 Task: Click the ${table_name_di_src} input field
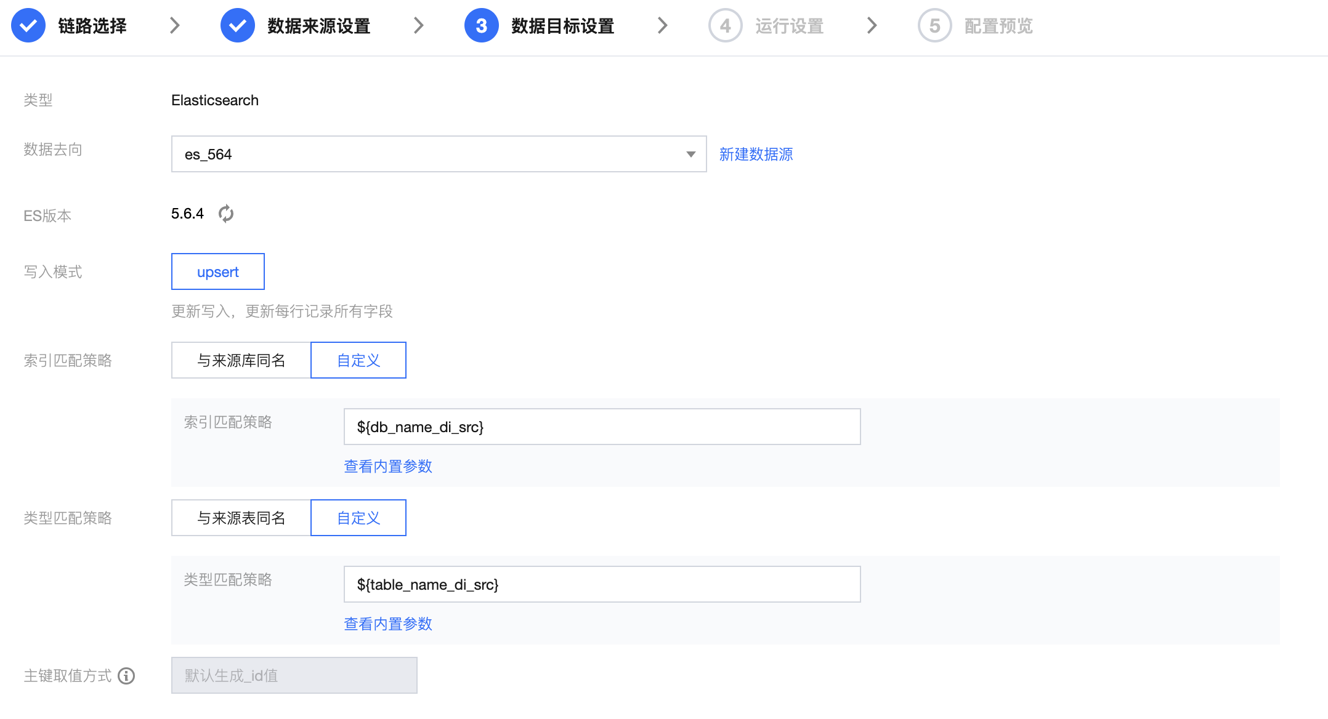coord(602,585)
